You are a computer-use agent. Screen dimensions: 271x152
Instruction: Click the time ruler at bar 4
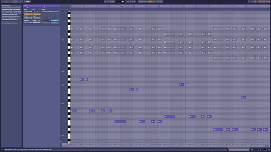221,6
